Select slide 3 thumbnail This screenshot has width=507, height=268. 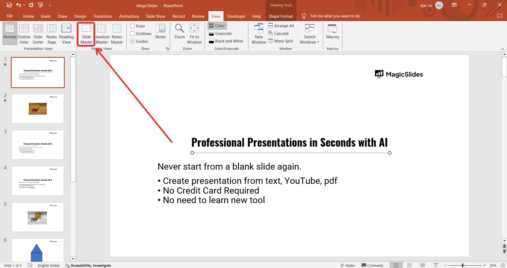coord(38,145)
